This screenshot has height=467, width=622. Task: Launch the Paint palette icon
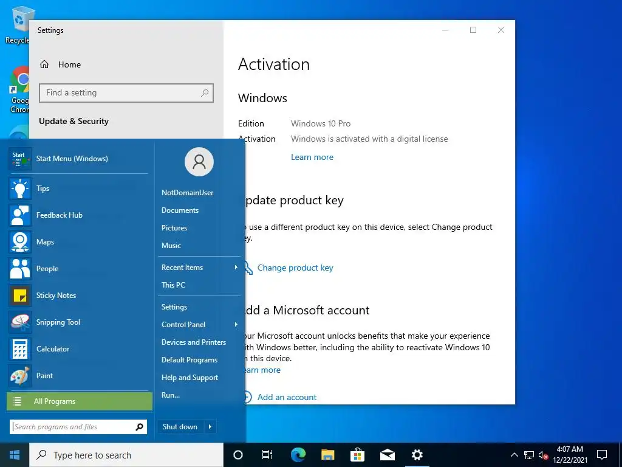(20, 375)
